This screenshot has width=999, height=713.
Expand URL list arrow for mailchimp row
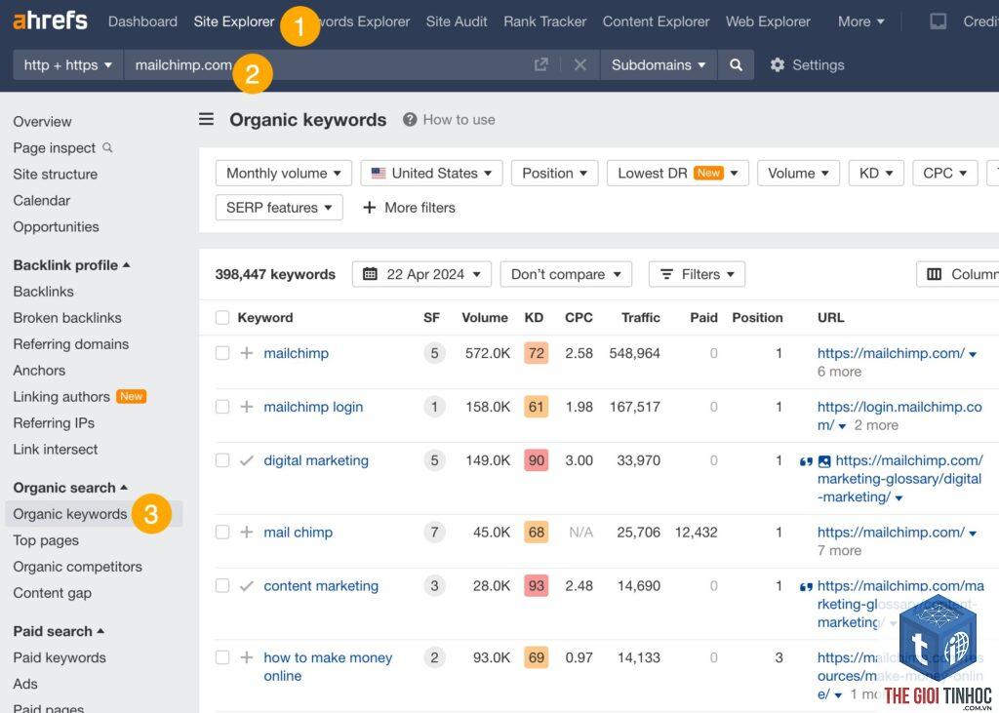pos(973,354)
